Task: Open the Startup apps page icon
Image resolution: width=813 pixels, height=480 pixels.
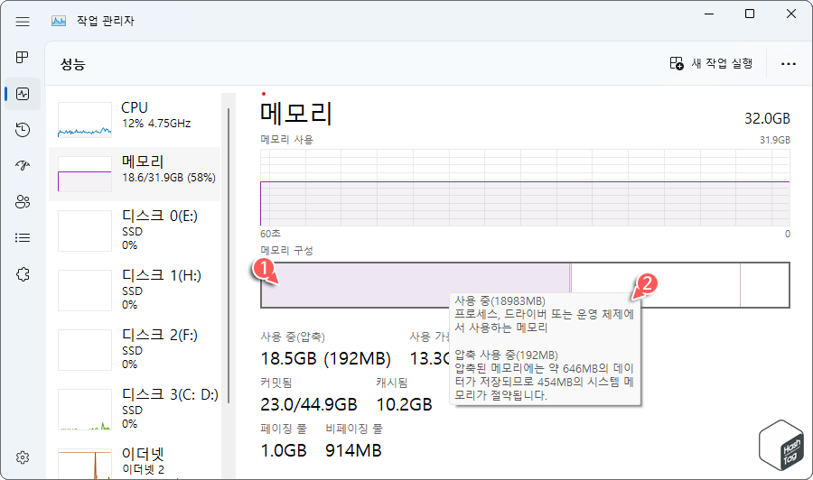Action: pyautogui.click(x=23, y=166)
